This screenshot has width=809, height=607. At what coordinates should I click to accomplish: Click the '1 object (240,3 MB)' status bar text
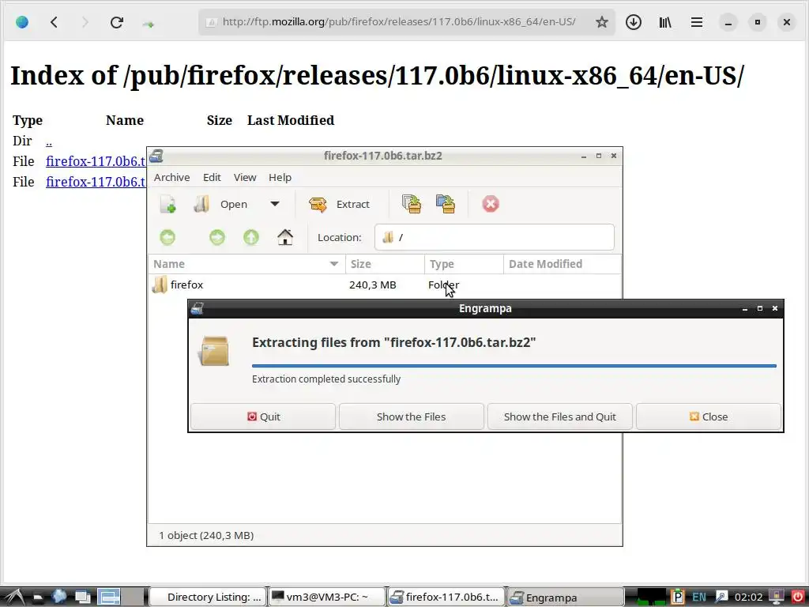pyautogui.click(x=206, y=535)
